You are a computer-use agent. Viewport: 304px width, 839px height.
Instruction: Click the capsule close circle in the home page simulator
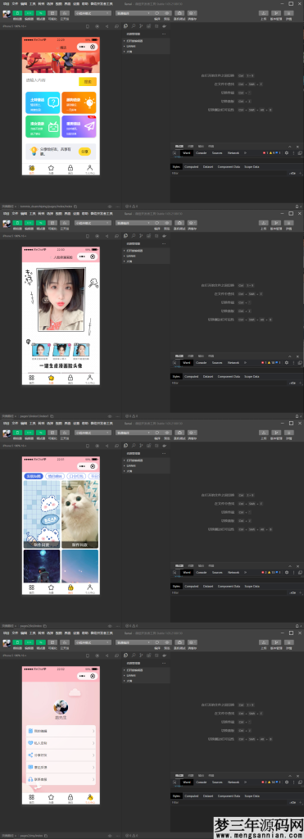(93, 47)
